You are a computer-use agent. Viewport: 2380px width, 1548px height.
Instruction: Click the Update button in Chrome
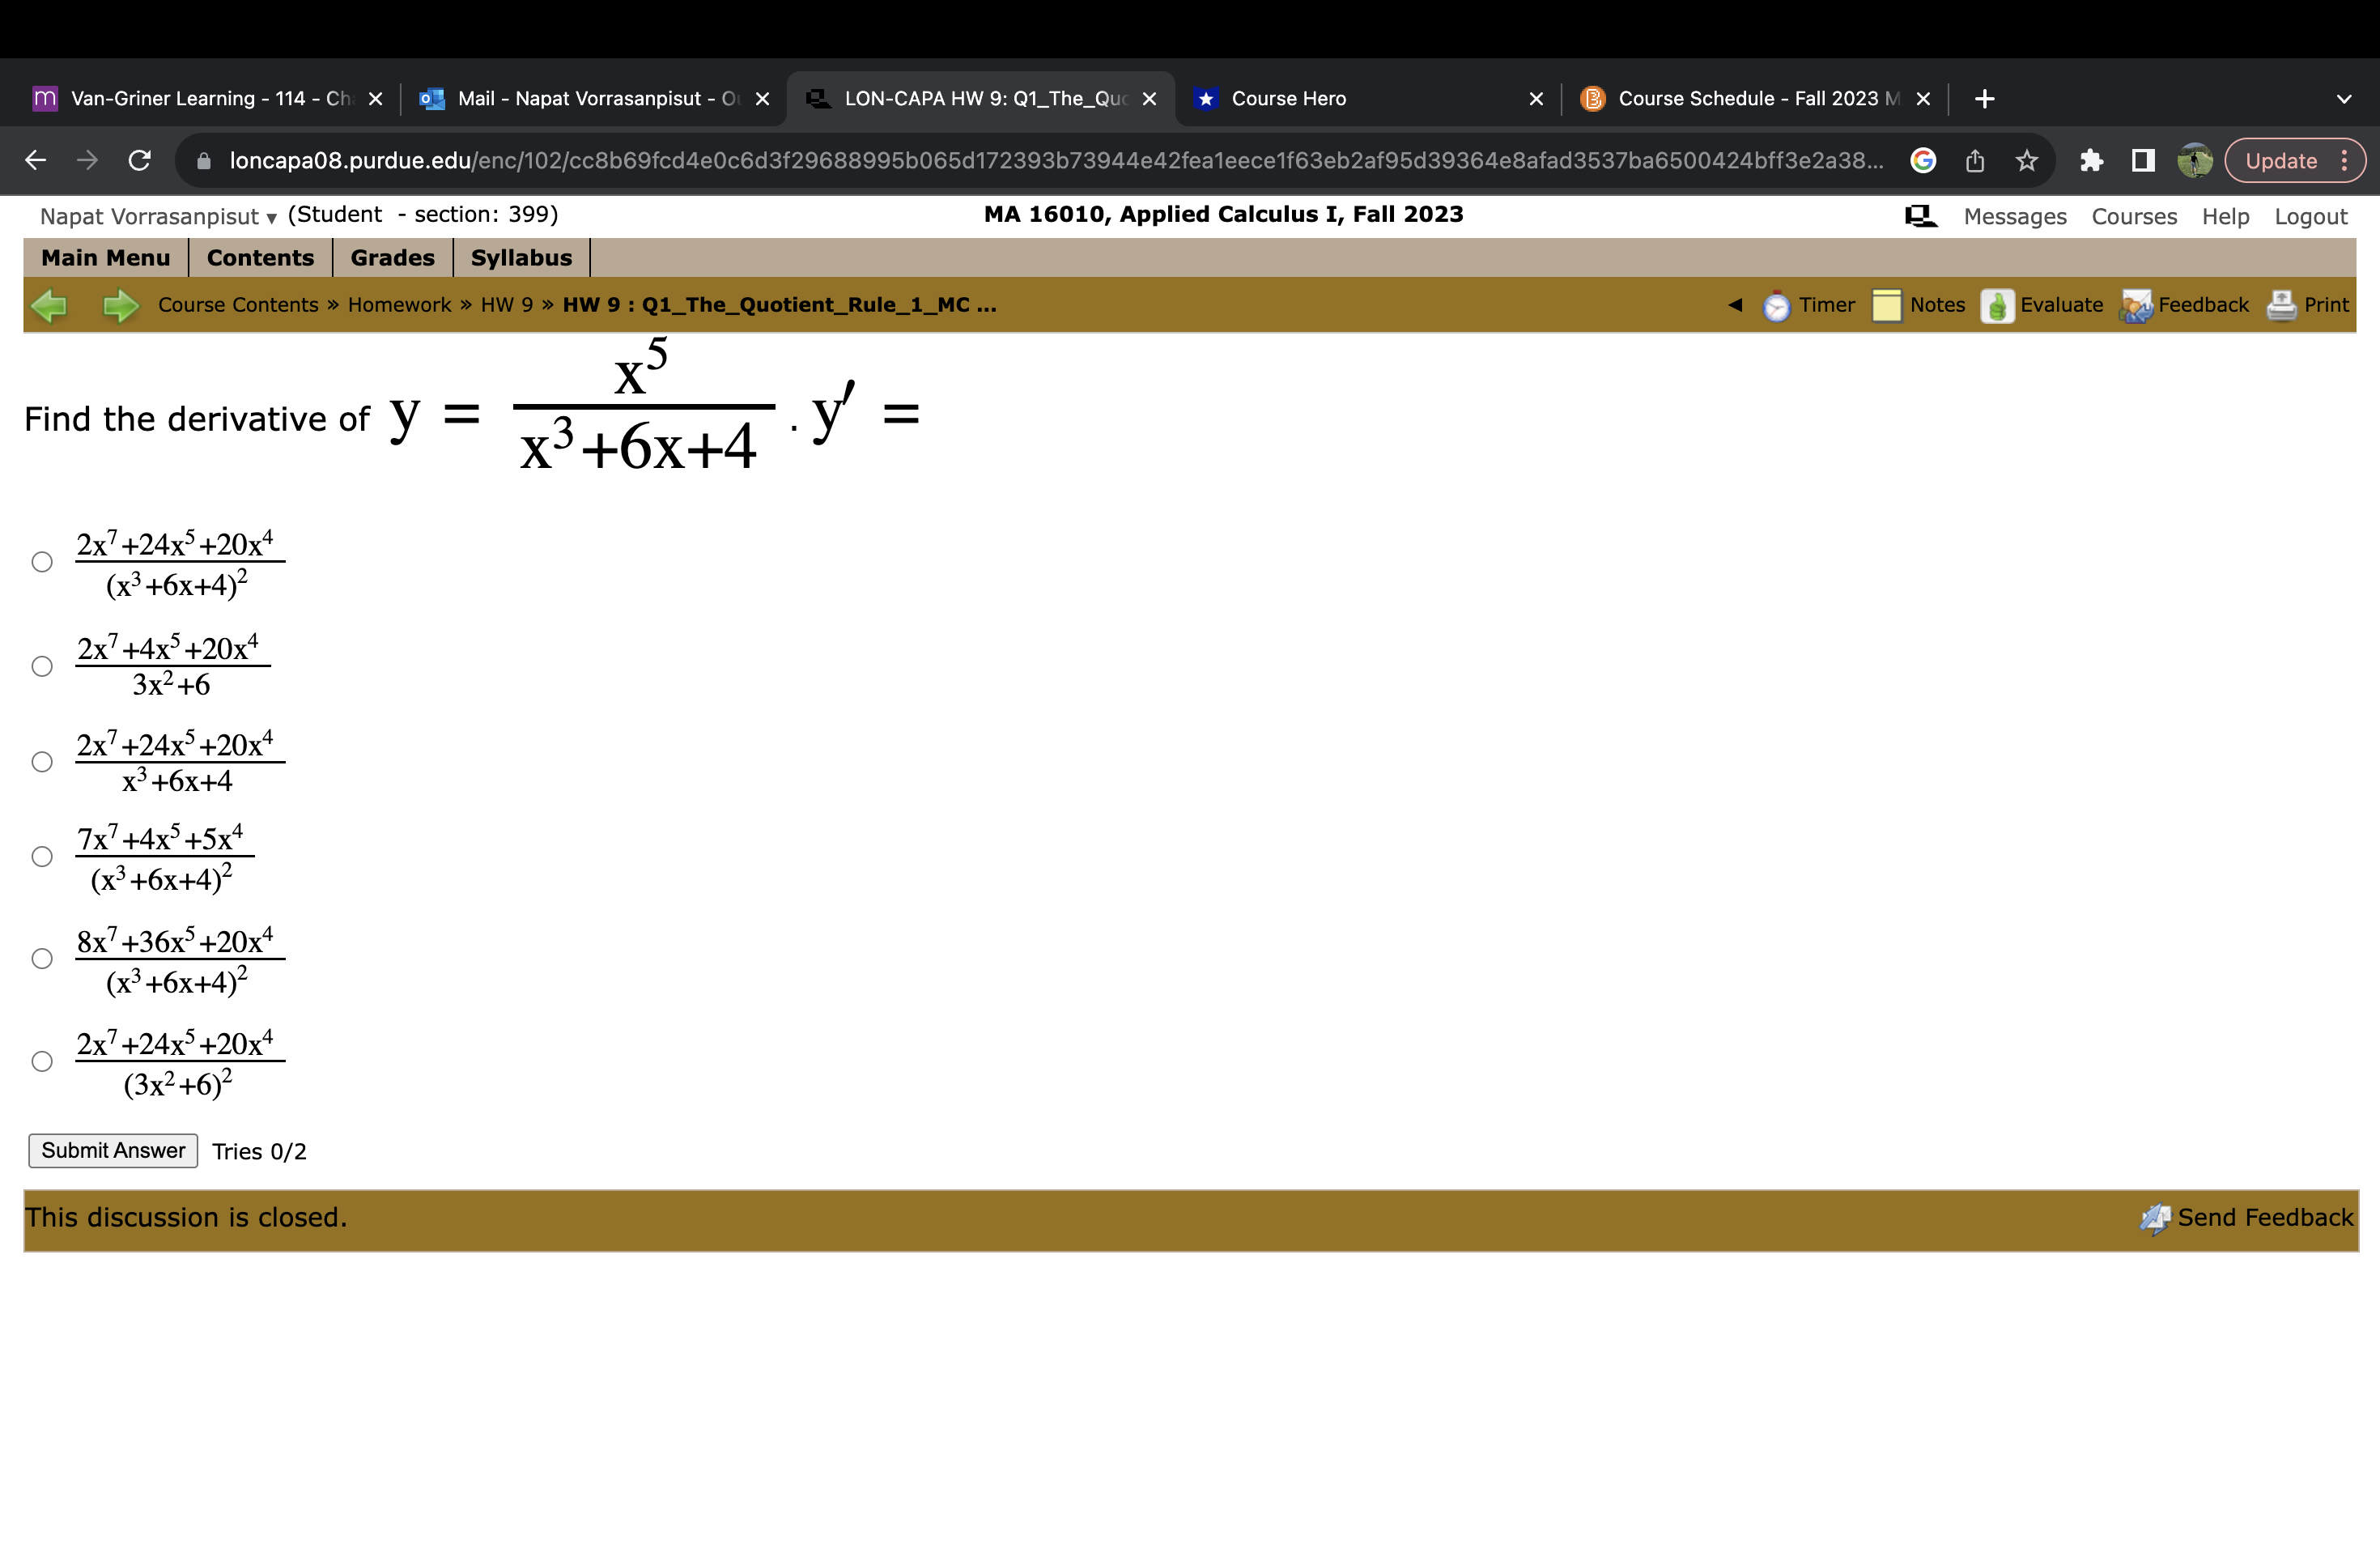click(2281, 160)
